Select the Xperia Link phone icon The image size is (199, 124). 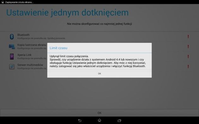click(x=12, y=57)
